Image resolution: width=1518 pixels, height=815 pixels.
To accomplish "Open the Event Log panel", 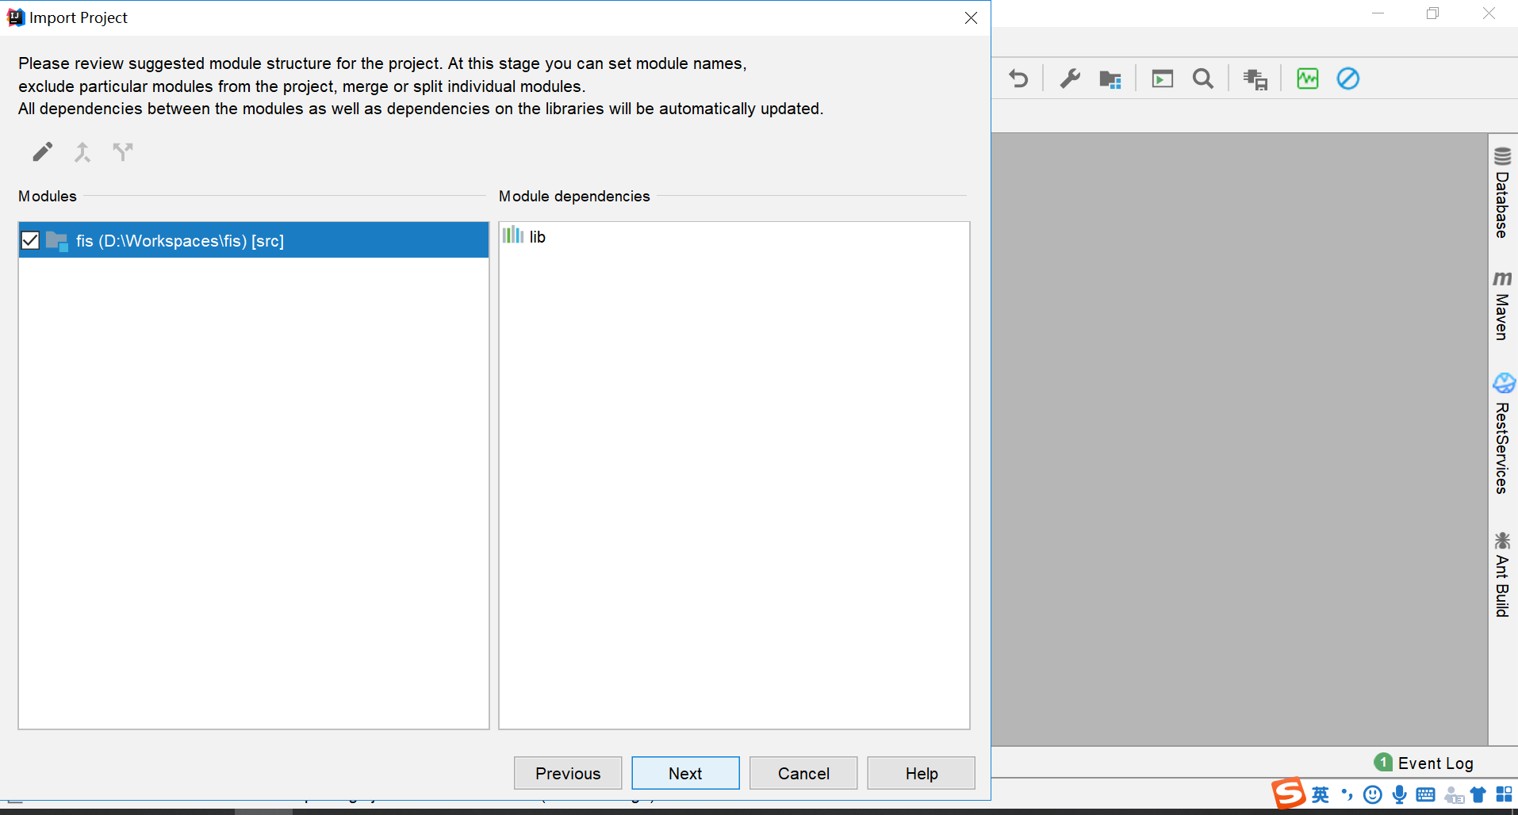I will tap(1424, 763).
